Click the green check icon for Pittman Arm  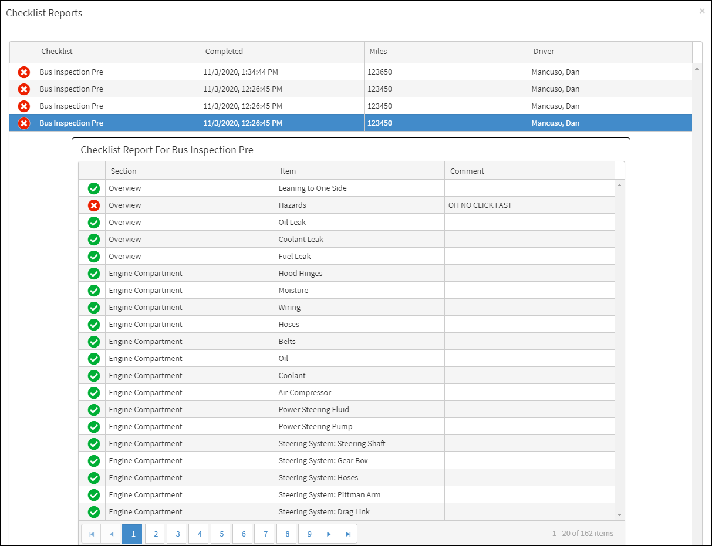93,495
